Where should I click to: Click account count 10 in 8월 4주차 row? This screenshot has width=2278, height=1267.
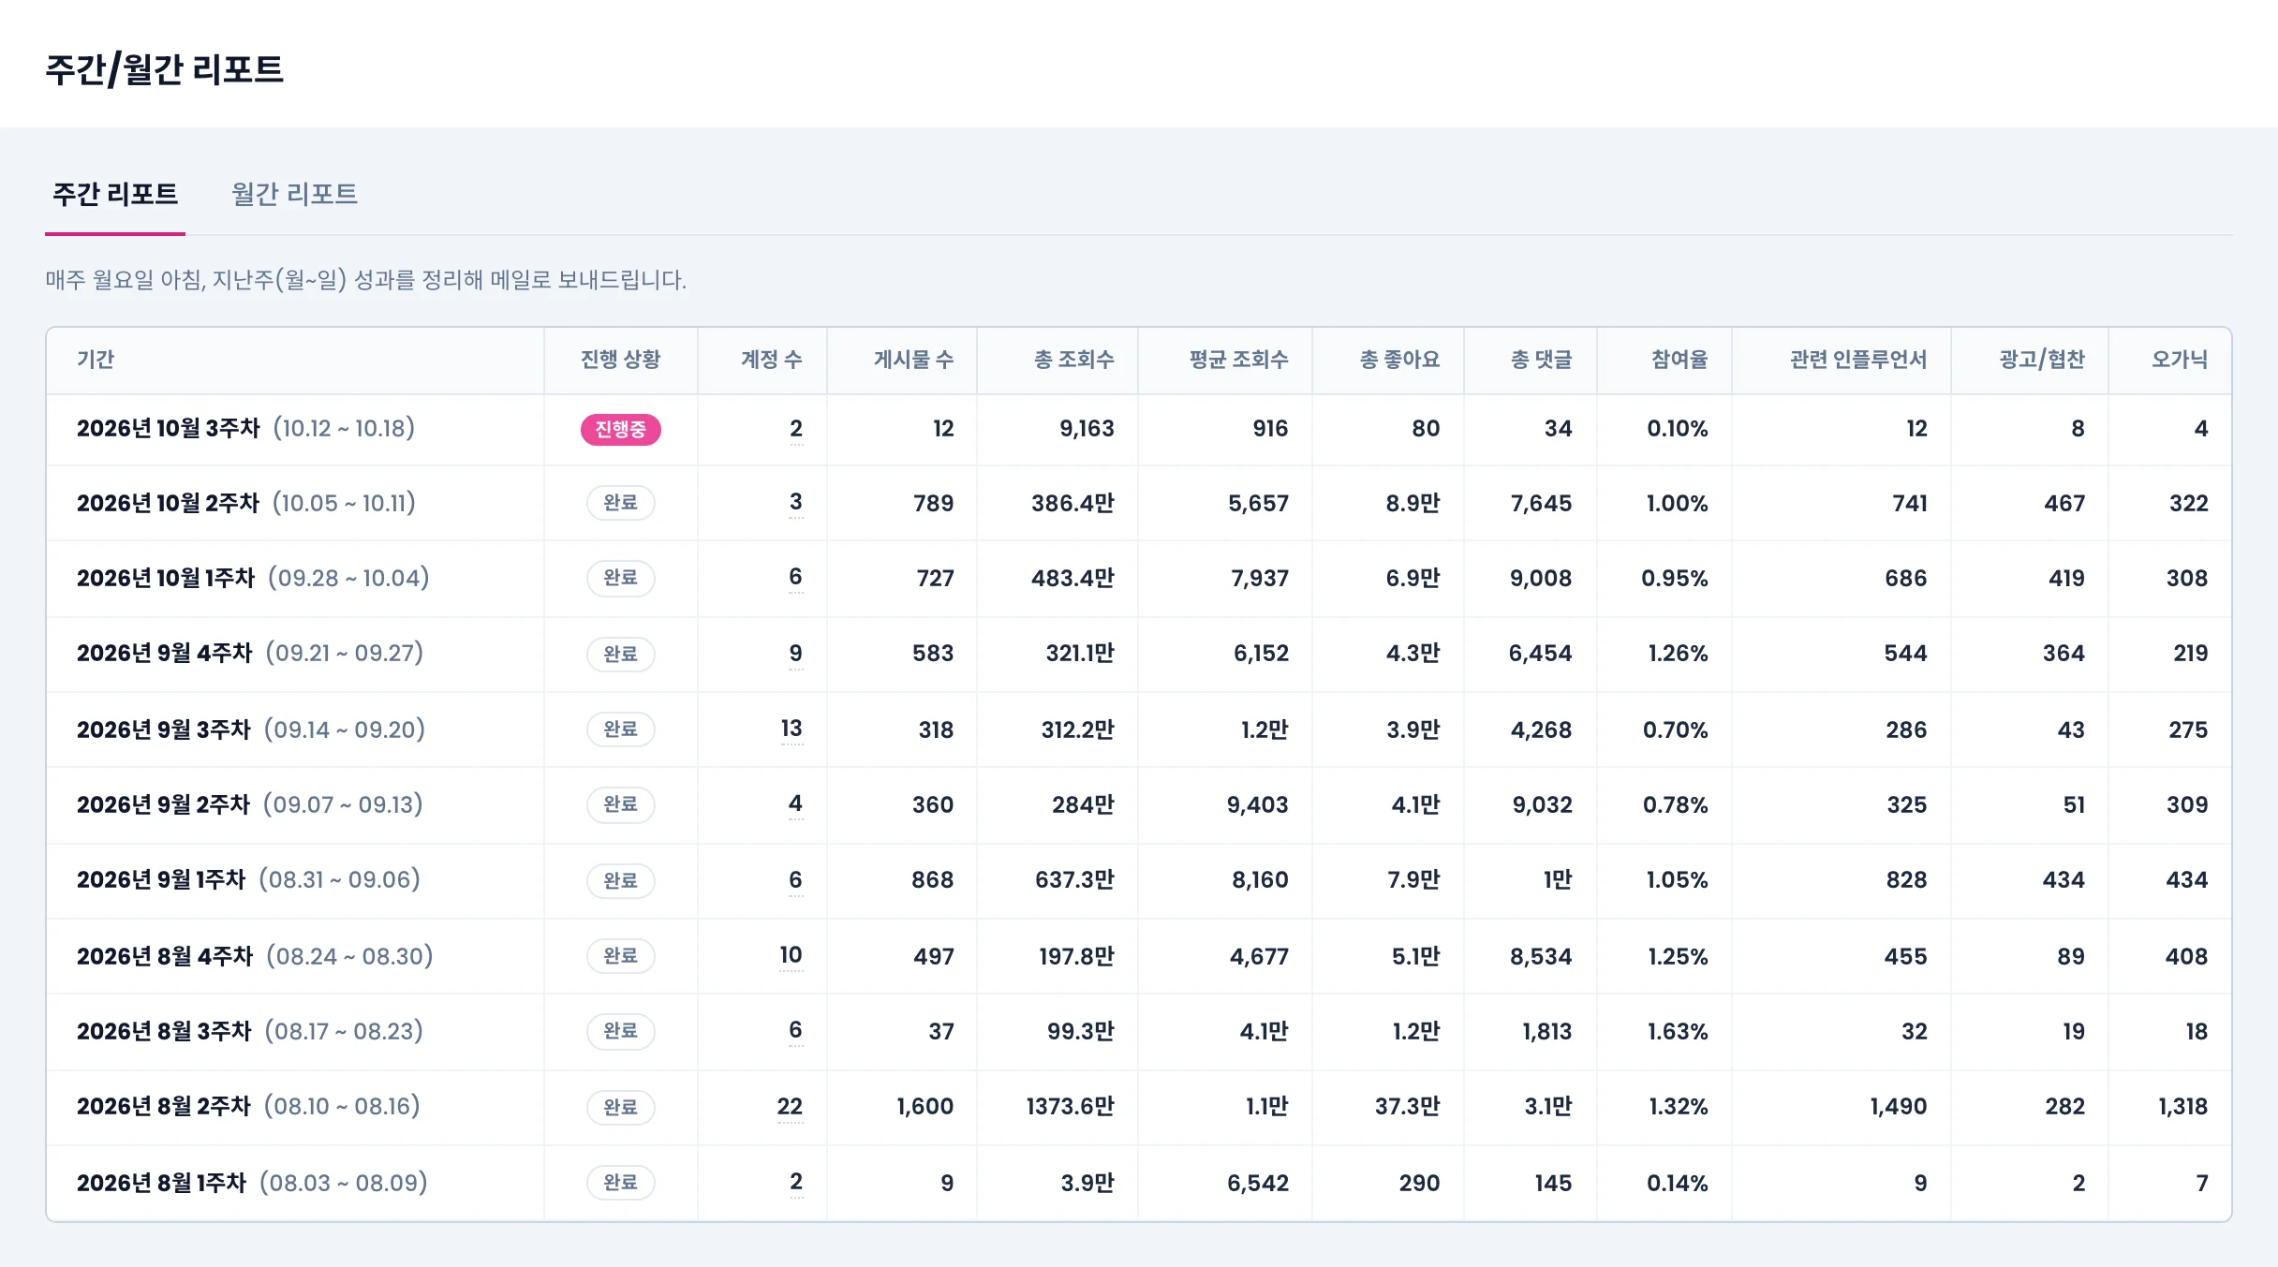point(791,955)
